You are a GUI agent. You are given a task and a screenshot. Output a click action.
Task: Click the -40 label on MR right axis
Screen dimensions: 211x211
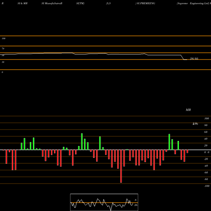[206, 166]
